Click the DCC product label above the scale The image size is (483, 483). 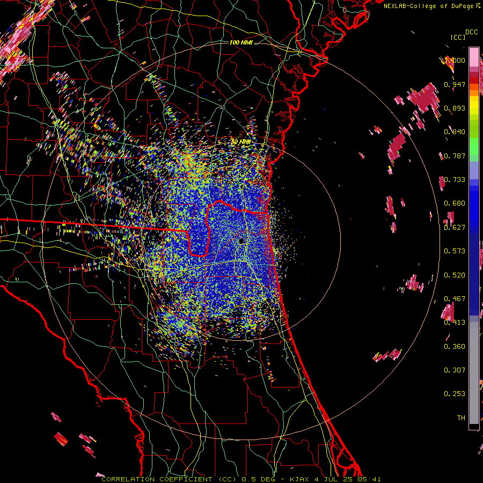pyautogui.click(x=471, y=32)
